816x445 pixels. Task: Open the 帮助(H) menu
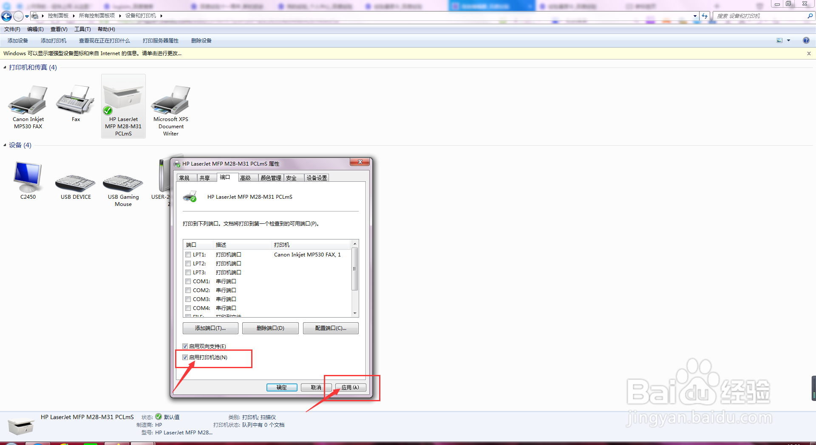pyautogui.click(x=106, y=29)
